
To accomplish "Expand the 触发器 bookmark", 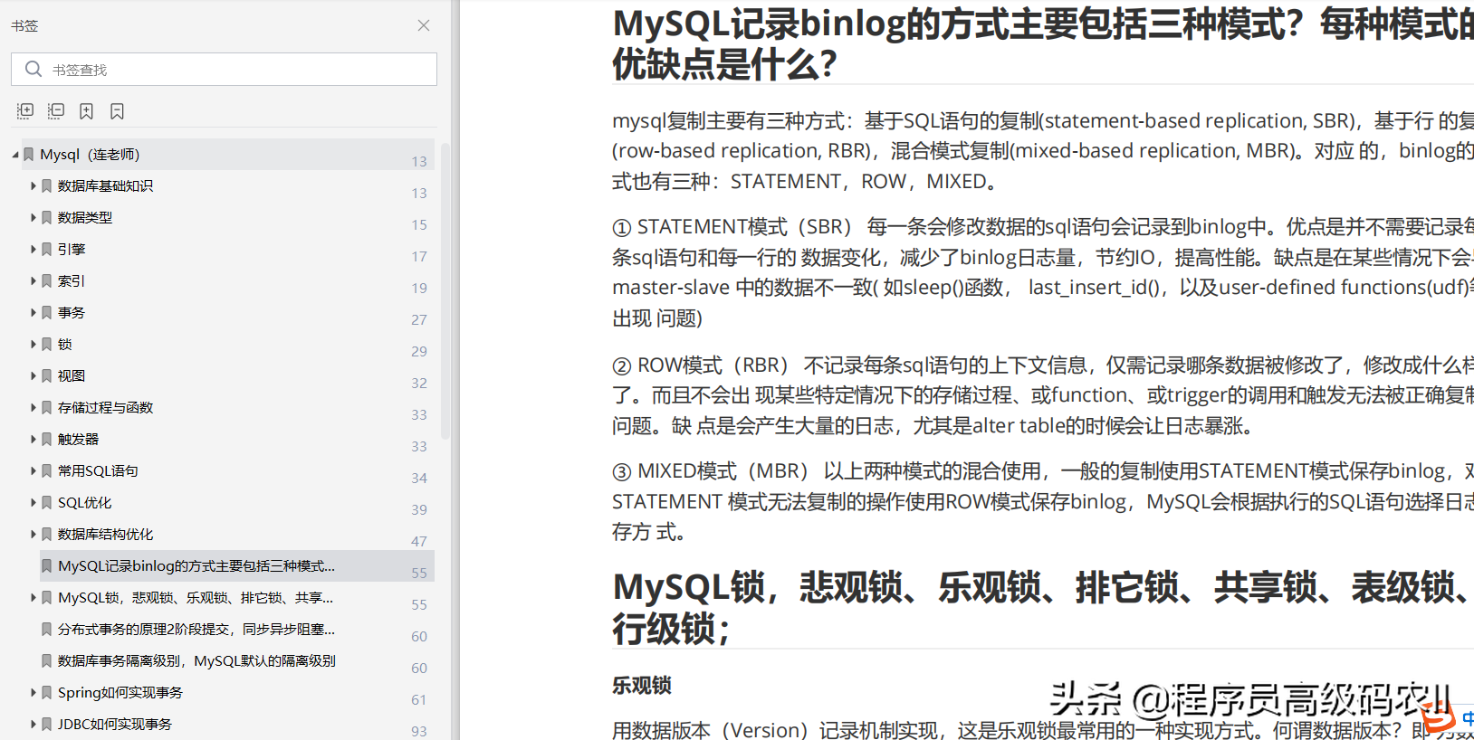I will [33, 439].
